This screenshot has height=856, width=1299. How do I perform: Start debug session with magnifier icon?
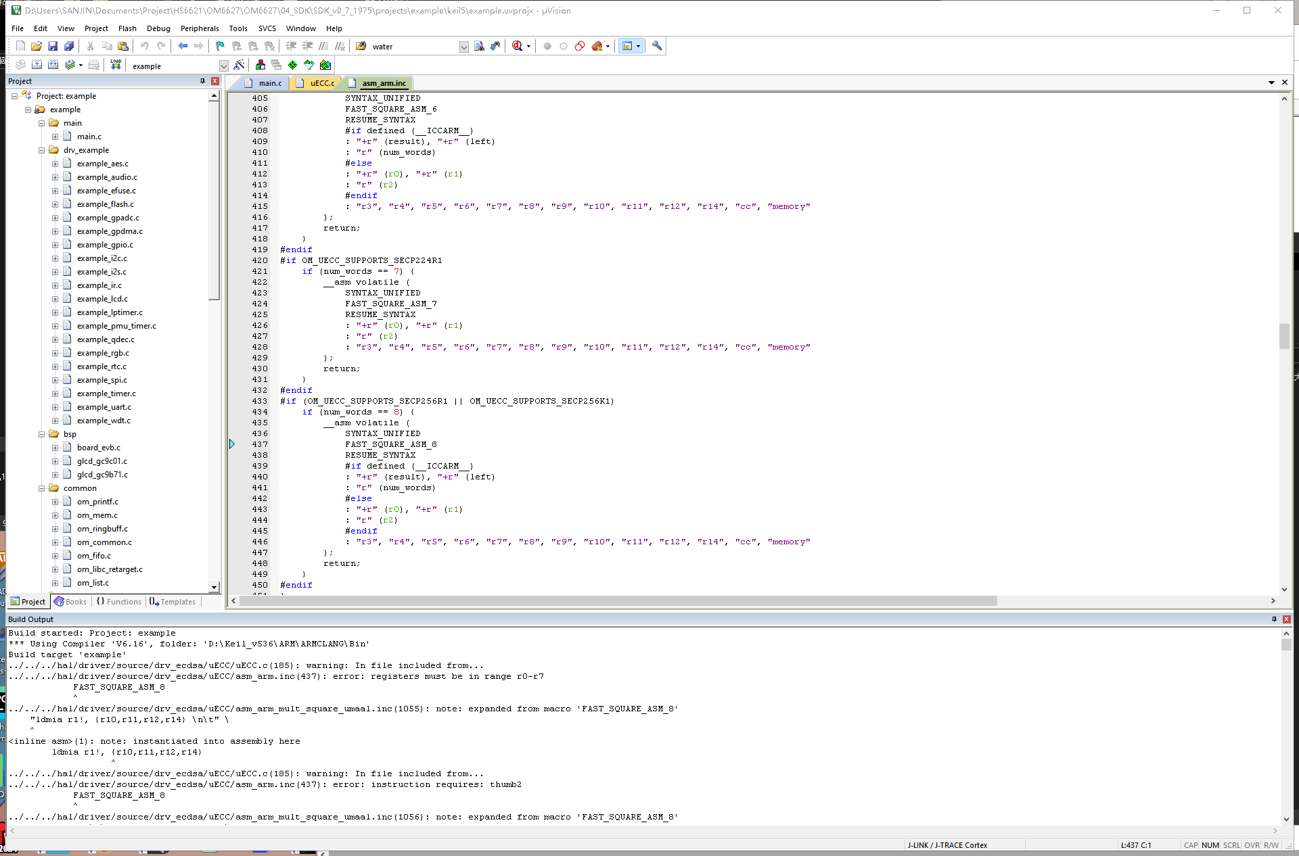tap(518, 46)
